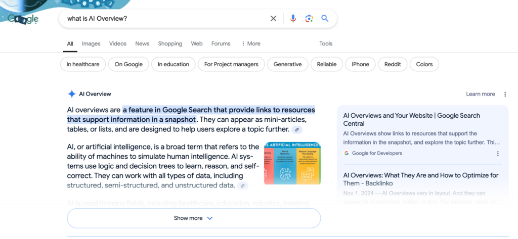Screen dimensions: 518x239
Task: Open AI Overview three-dot options menu
Action: point(505,94)
